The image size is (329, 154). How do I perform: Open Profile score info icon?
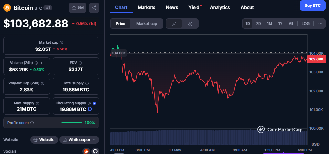(x=32, y=123)
